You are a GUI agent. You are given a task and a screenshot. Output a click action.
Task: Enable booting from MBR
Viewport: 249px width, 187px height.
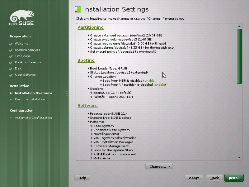coord(149,80)
